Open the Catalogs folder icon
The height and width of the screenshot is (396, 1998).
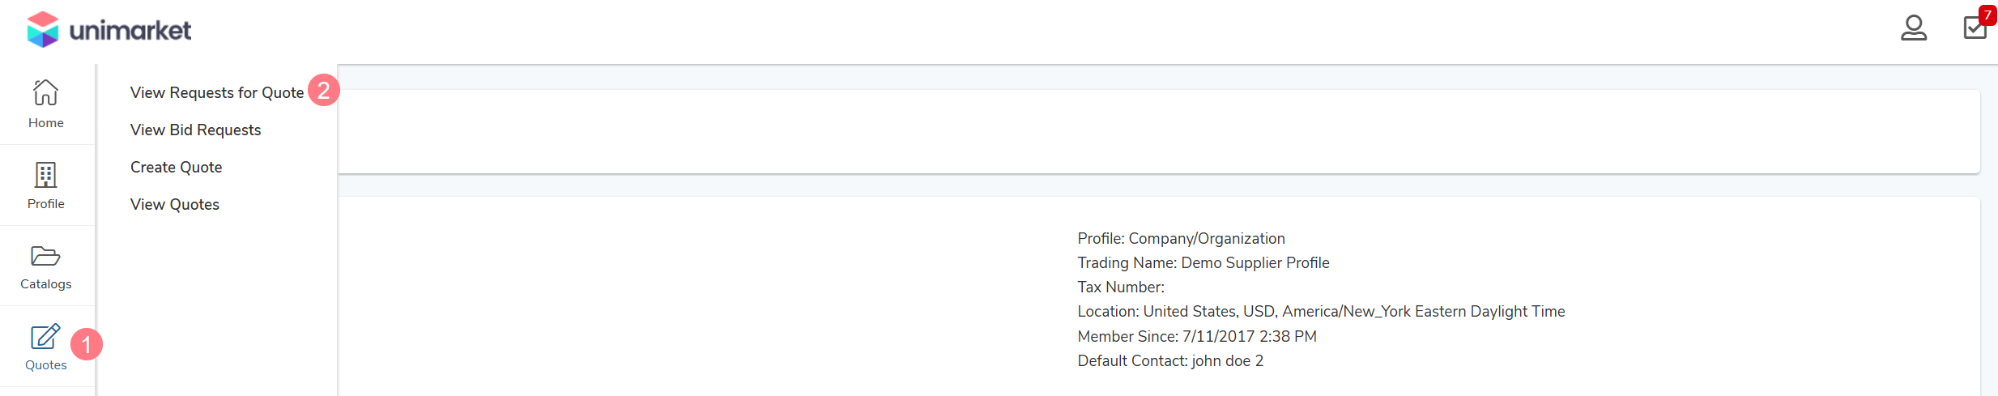[x=45, y=256]
